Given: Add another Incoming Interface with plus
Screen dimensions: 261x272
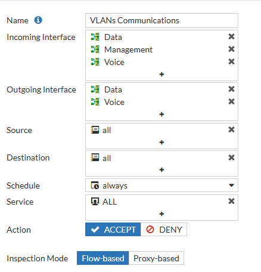Looking at the screenshot, I should click(161, 75).
